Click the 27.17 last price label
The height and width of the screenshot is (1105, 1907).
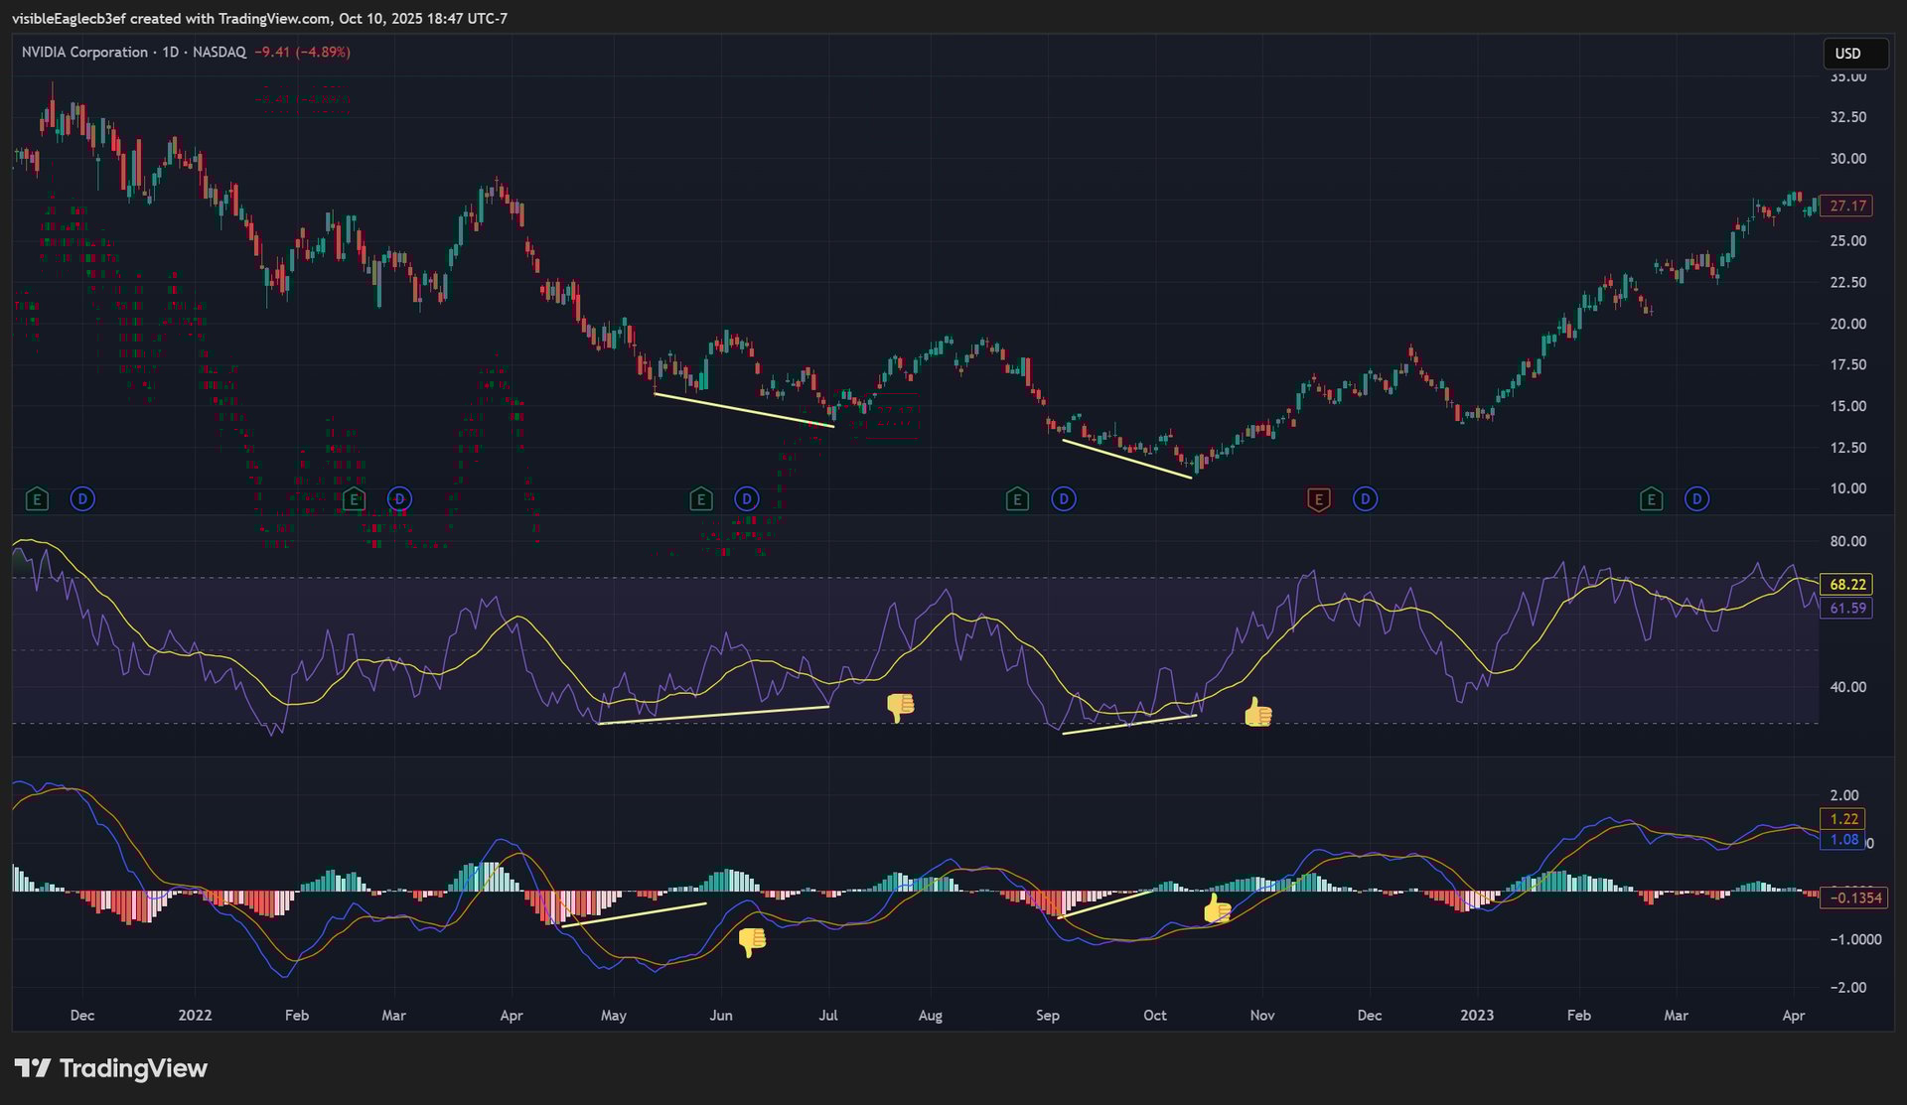(1846, 206)
